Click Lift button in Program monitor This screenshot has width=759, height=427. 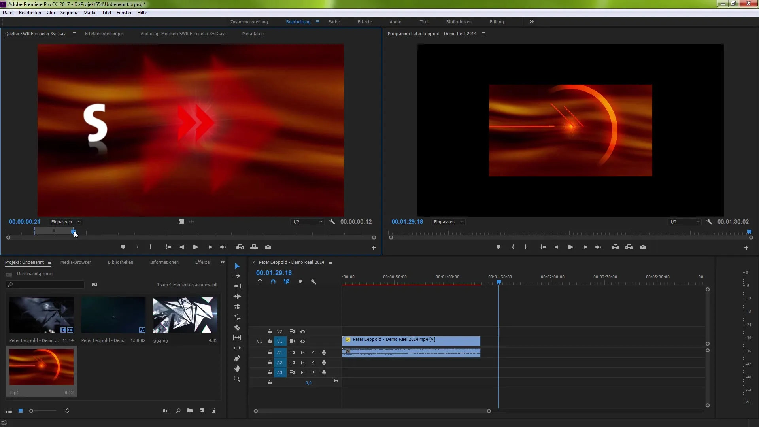(x=615, y=247)
